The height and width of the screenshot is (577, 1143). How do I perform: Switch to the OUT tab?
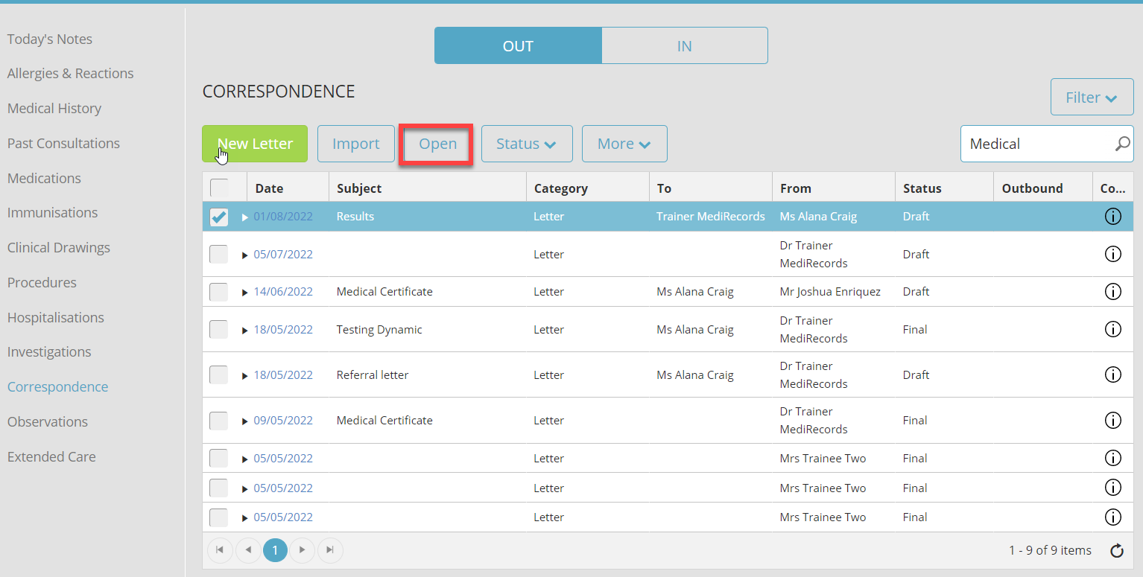coord(518,45)
